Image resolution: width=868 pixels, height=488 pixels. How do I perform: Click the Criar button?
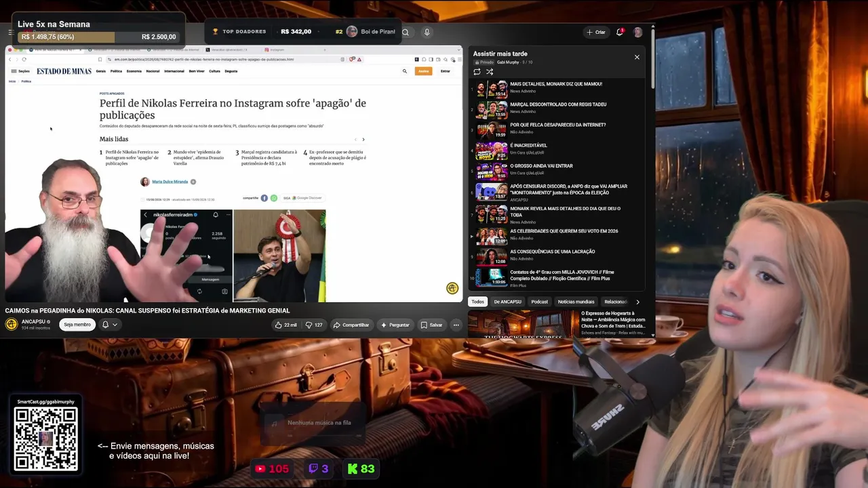(x=596, y=32)
